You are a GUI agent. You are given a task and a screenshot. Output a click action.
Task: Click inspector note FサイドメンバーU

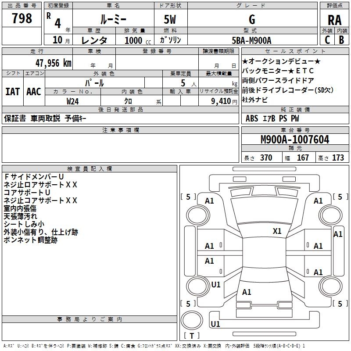(34, 177)
